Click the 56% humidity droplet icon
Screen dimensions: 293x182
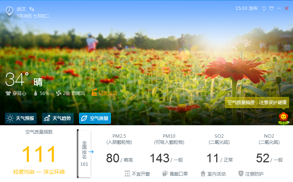tap(36, 93)
